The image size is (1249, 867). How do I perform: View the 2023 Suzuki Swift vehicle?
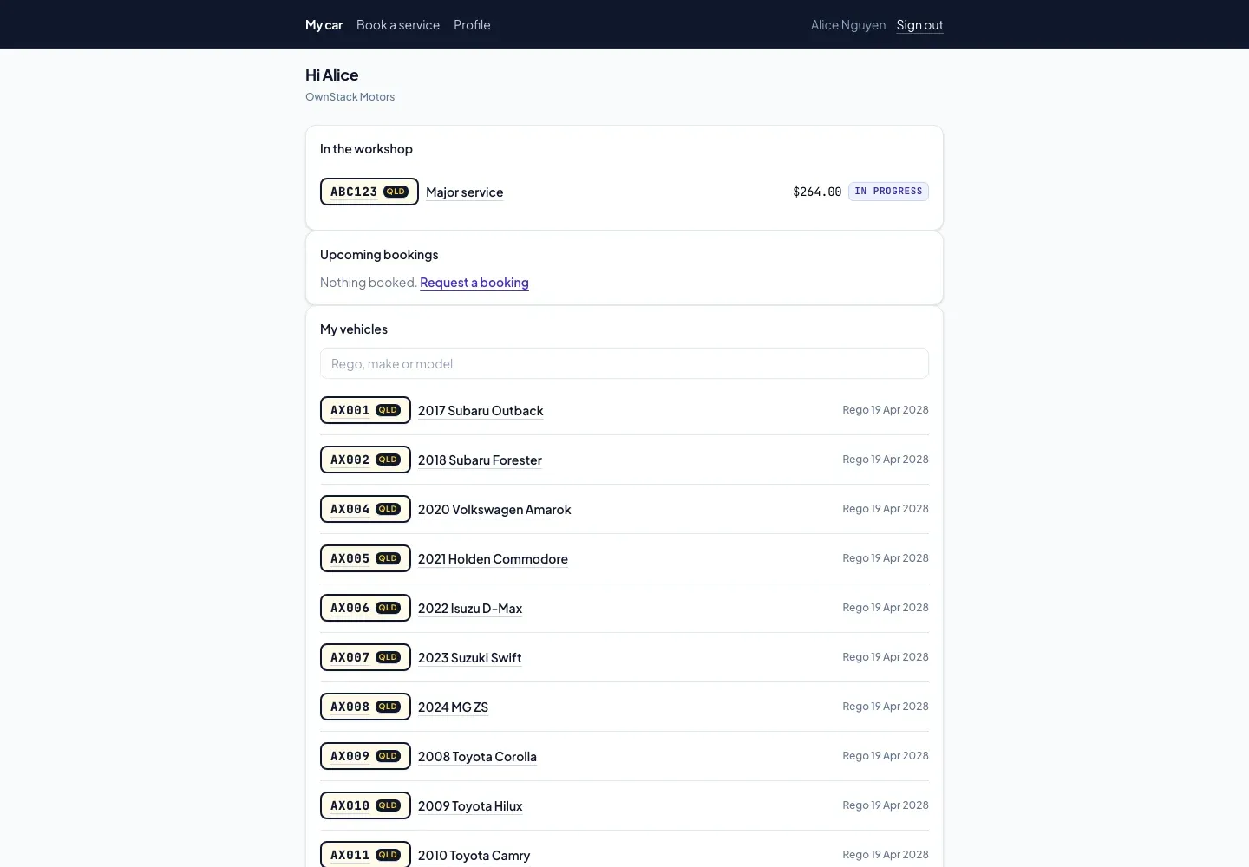click(x=470, y=657)
